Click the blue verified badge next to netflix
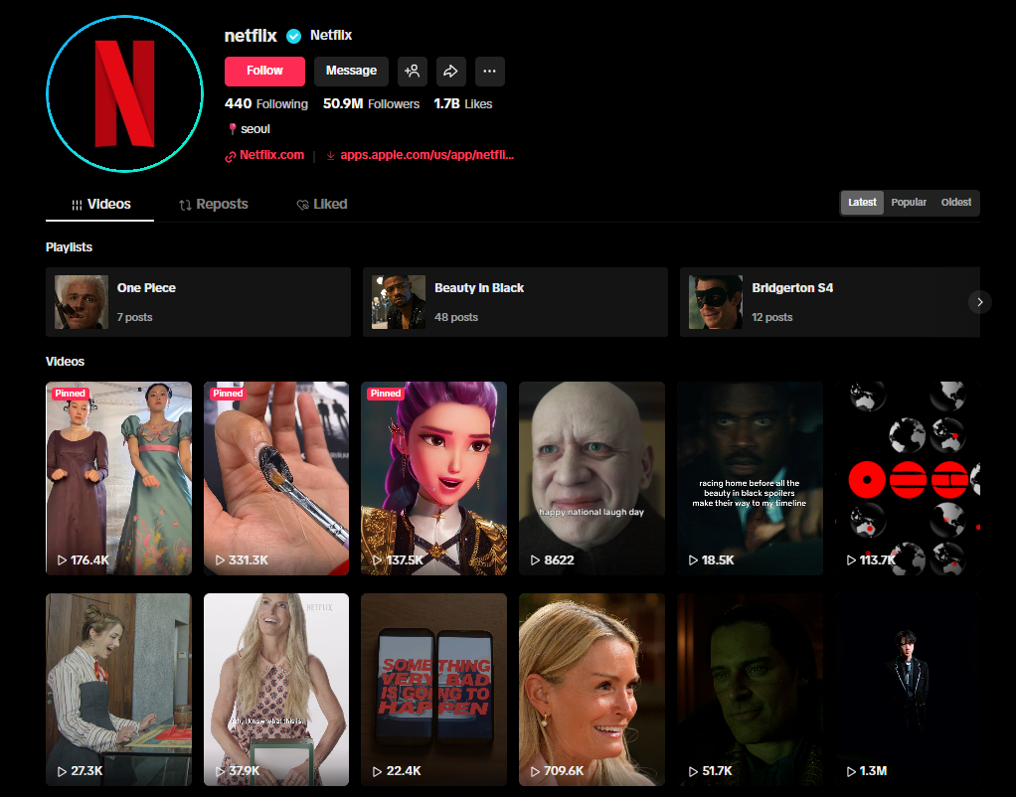Screen dimensions: 1016x797 coord(293,37)
